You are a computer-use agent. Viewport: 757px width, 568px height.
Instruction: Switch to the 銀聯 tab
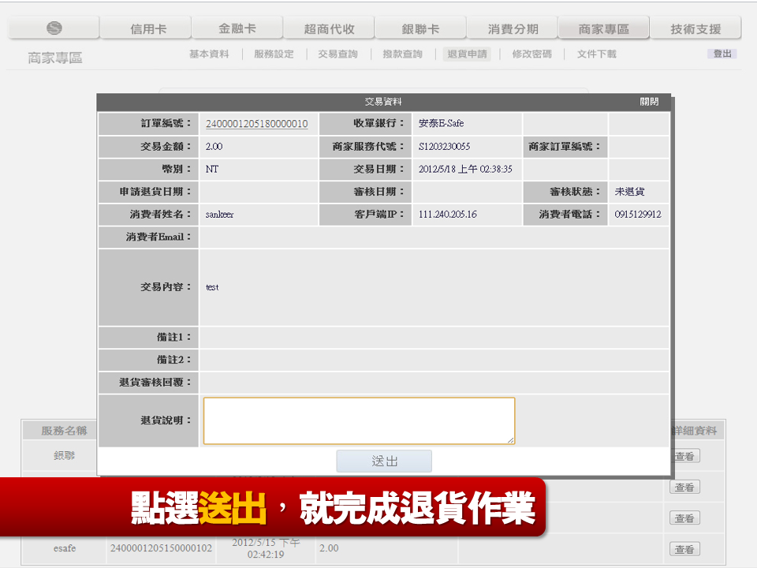(420, 26)
